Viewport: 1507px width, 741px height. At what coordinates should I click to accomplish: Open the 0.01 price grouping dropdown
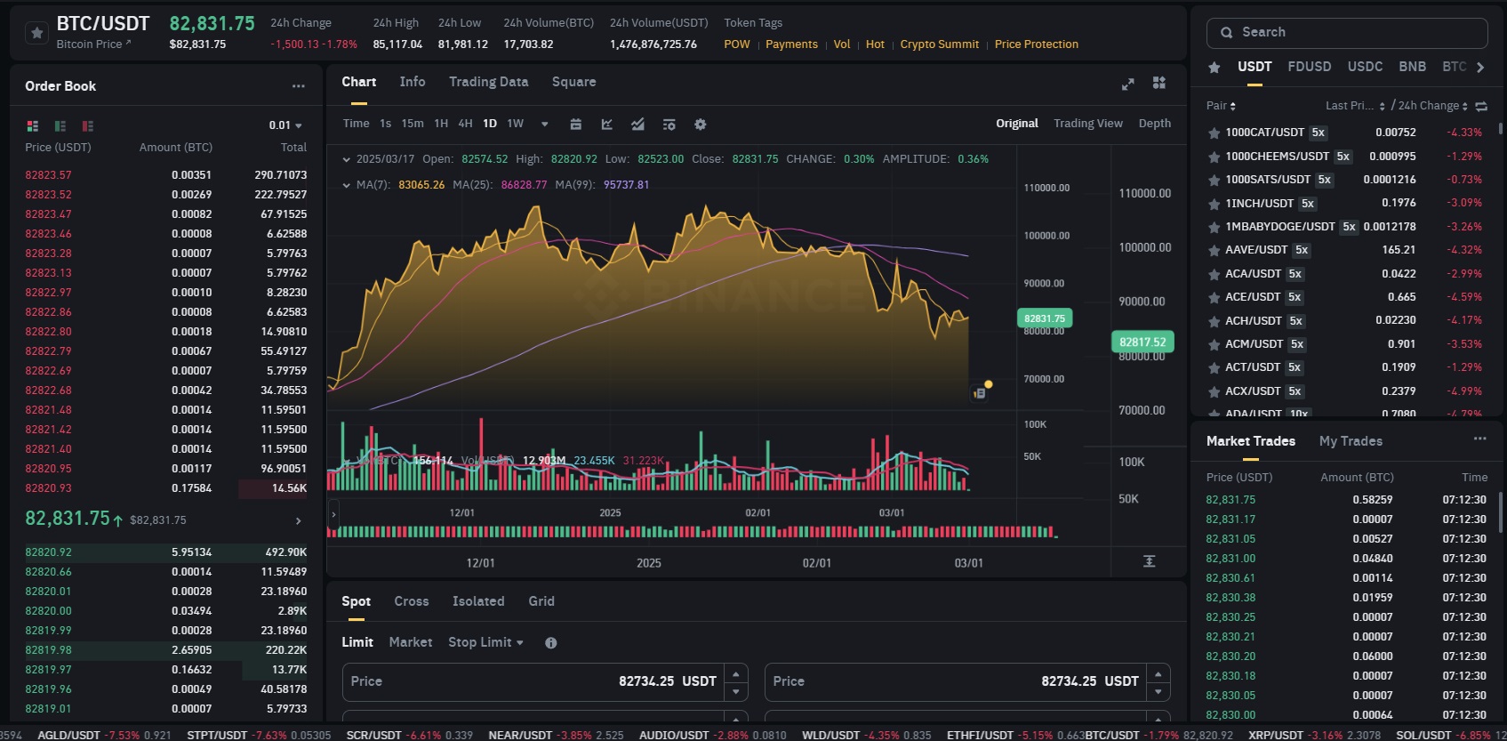(285, 125)
